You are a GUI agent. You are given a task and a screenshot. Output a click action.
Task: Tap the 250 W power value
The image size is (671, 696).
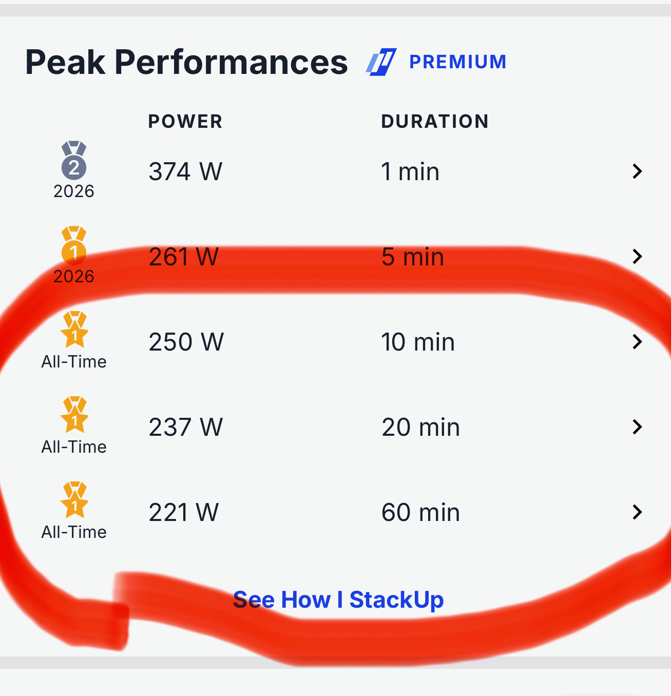186,342
